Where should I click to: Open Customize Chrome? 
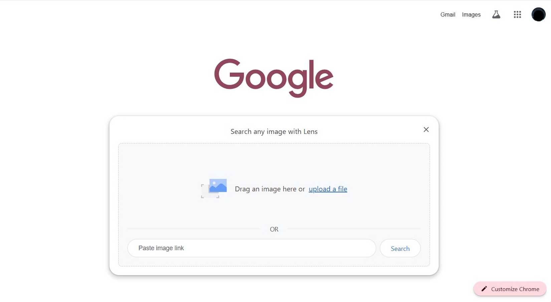click(510, 289)
